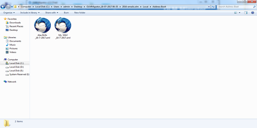Click the Forward navigation arrow

[x=8, y=7]
